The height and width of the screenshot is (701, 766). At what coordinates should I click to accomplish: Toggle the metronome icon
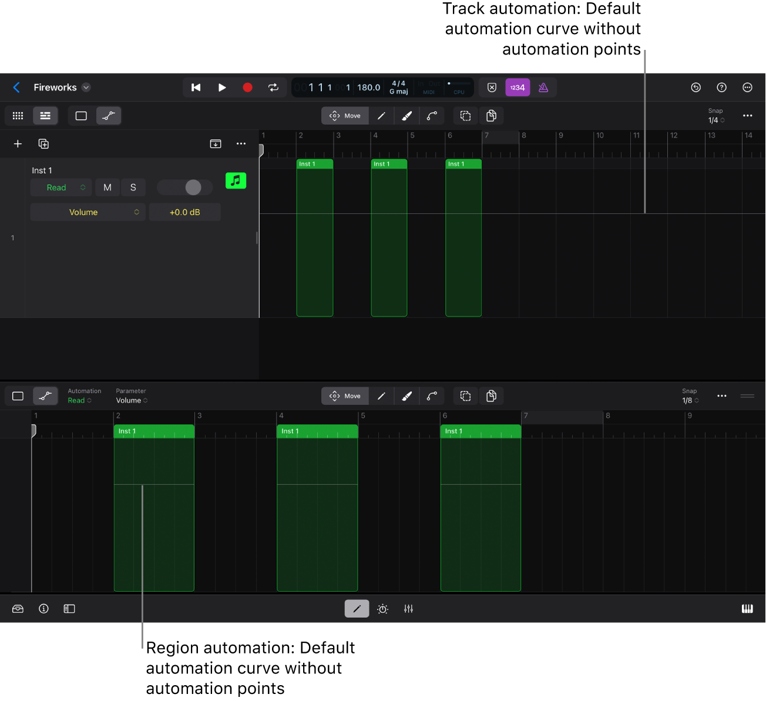coord(543,87)
